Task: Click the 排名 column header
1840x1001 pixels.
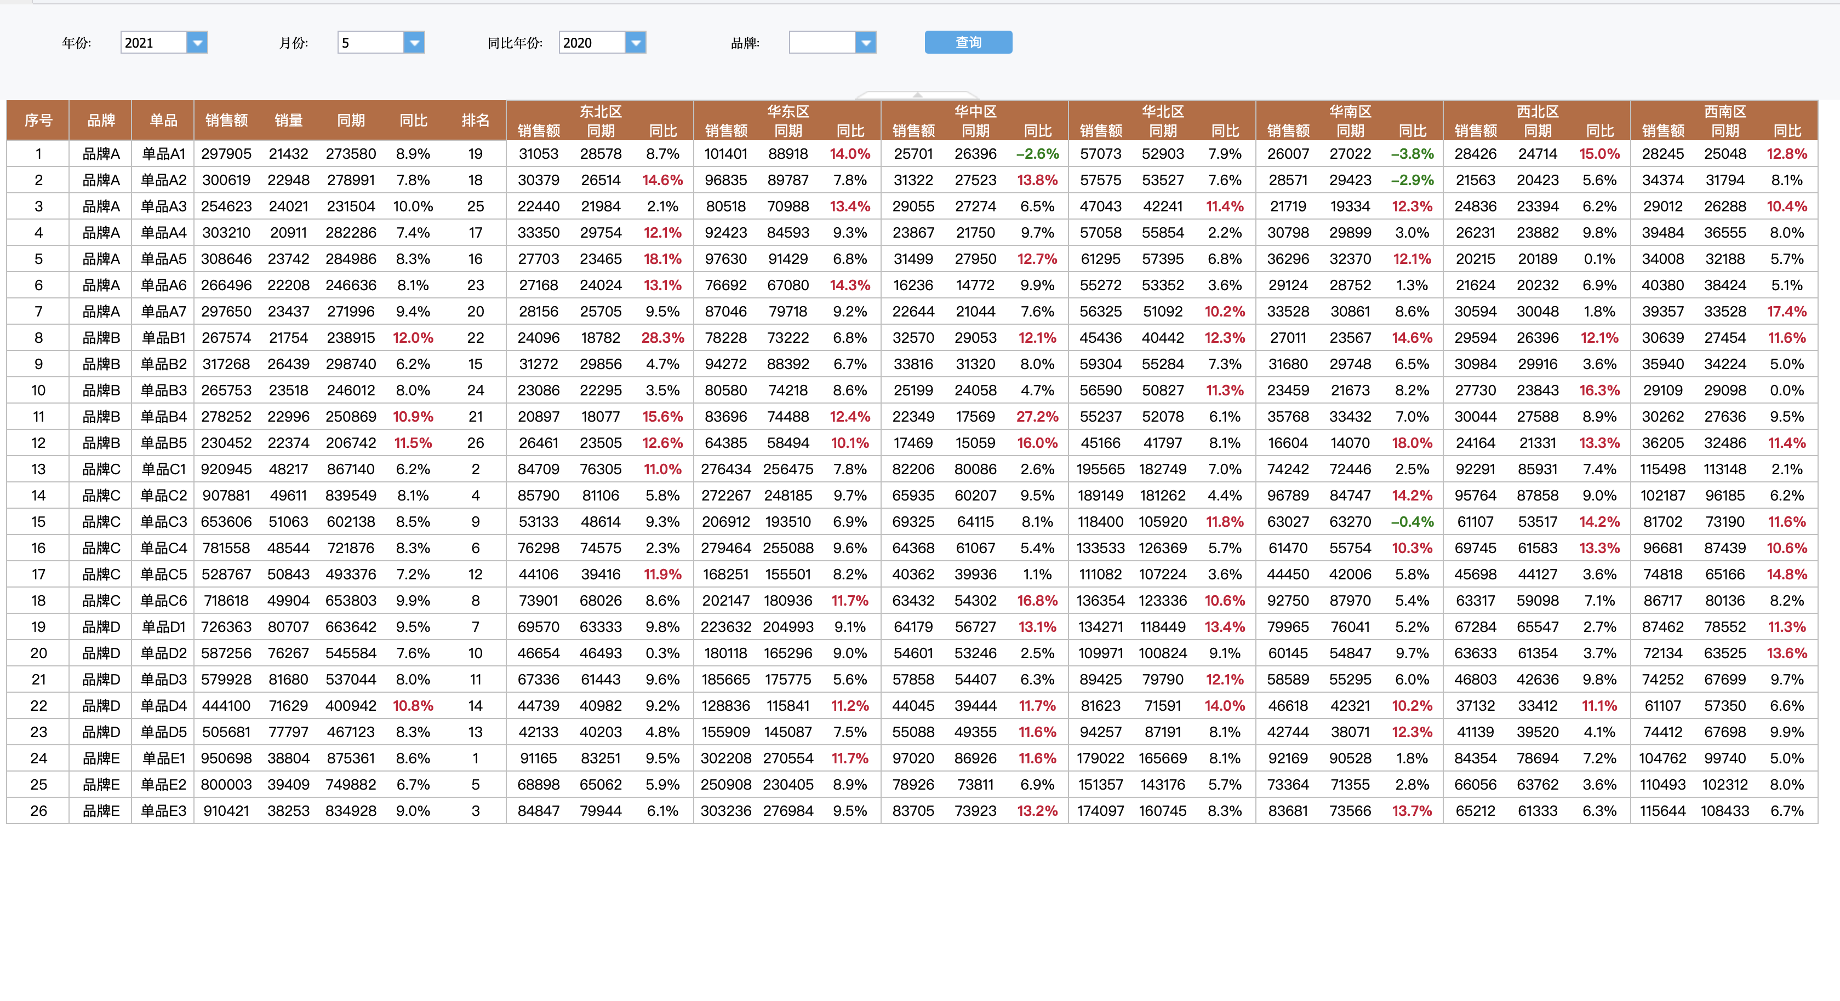Action: 475,120
